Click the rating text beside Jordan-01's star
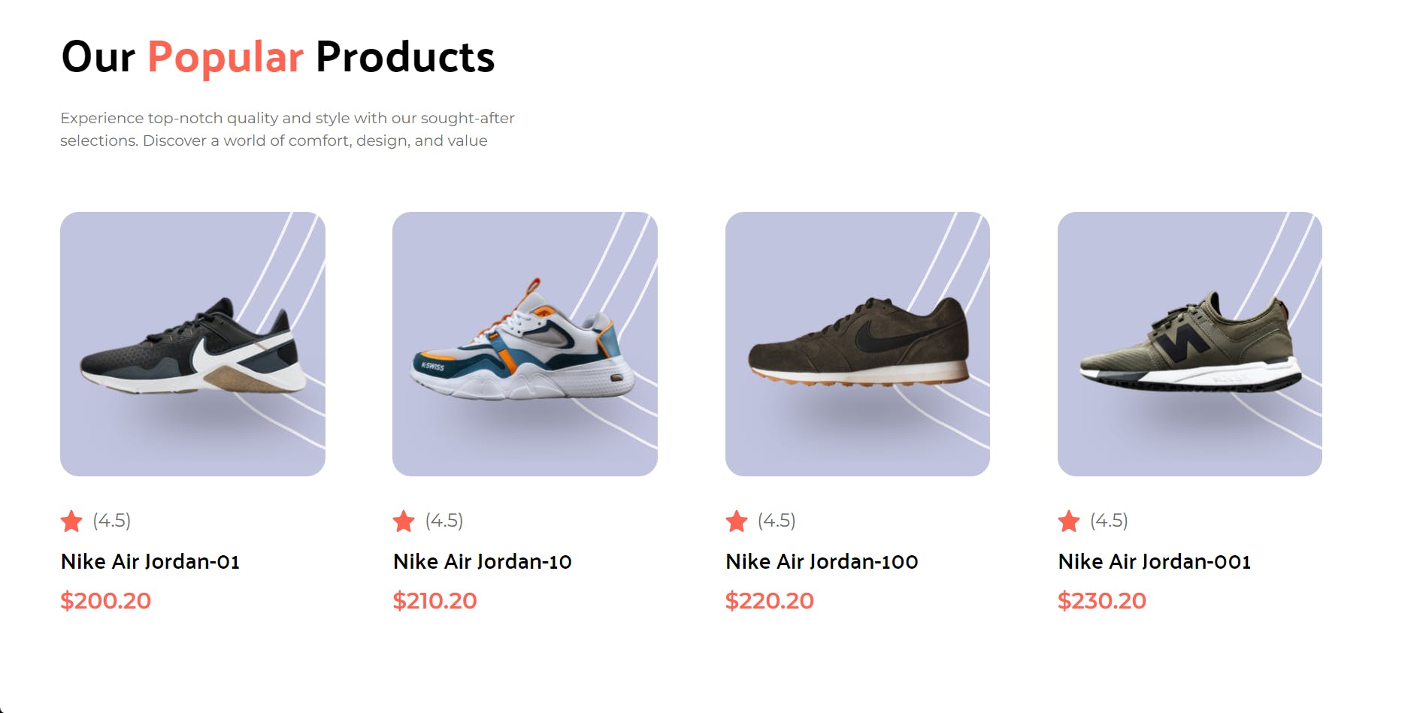This screenshot has height=713, width=1426. point(112,520)
